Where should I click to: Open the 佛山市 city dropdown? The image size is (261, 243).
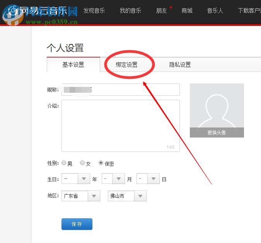tap(127, 196)
